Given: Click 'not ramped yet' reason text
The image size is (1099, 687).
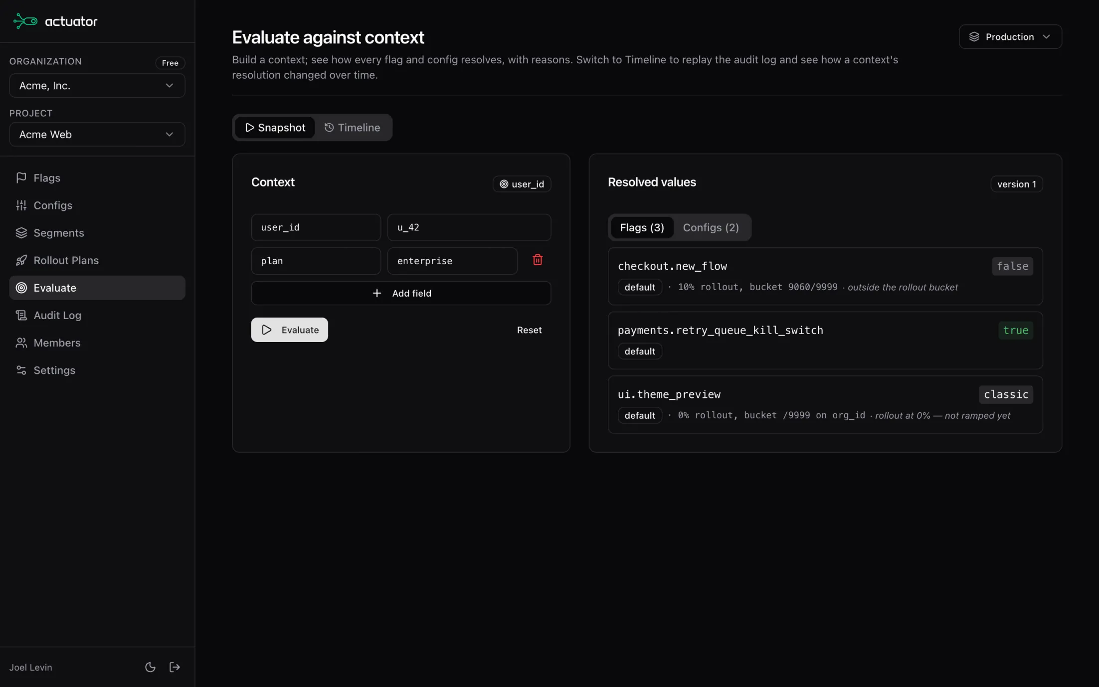Looking at the screenshot, I should pyautogui.click(x=977, y=415).
